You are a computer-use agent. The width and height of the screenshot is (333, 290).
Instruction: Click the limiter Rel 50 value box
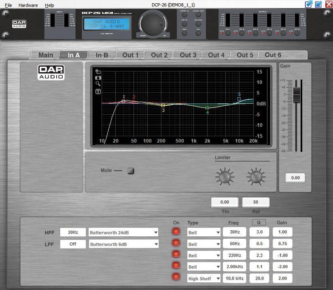pyautogui.click(x=256, y=202)
